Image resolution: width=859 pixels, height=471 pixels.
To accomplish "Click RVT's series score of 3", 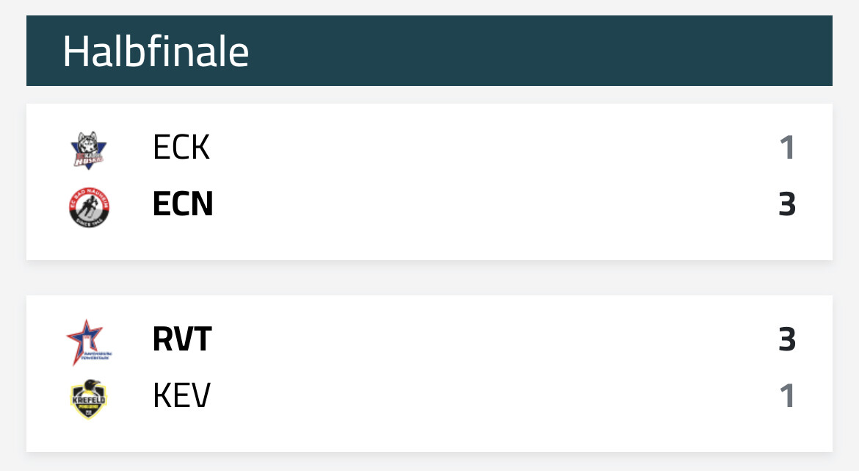I will click(x=787, y=339).
